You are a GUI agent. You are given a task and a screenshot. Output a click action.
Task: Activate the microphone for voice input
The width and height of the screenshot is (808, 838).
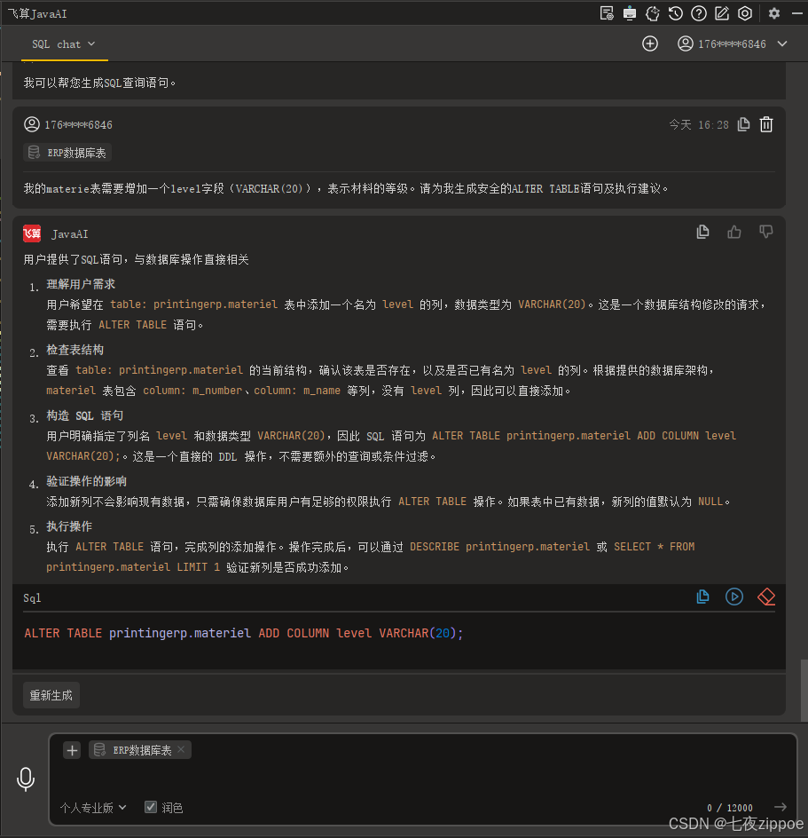point(25,779)
